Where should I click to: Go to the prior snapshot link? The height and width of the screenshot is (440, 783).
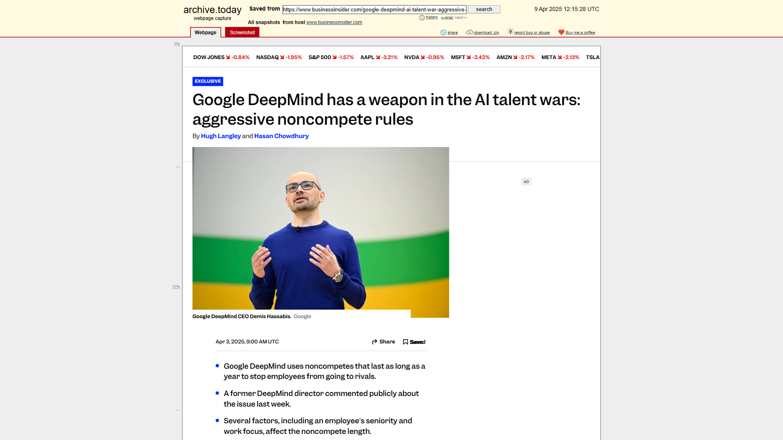(x=447, y=18)
